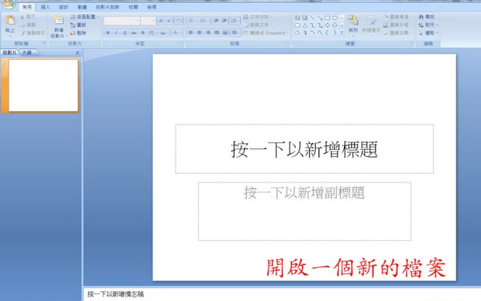Close the slides thumbnail pane
Image resolution: width=481 pixels, height=301 pixels.
(x=78, y=53)
